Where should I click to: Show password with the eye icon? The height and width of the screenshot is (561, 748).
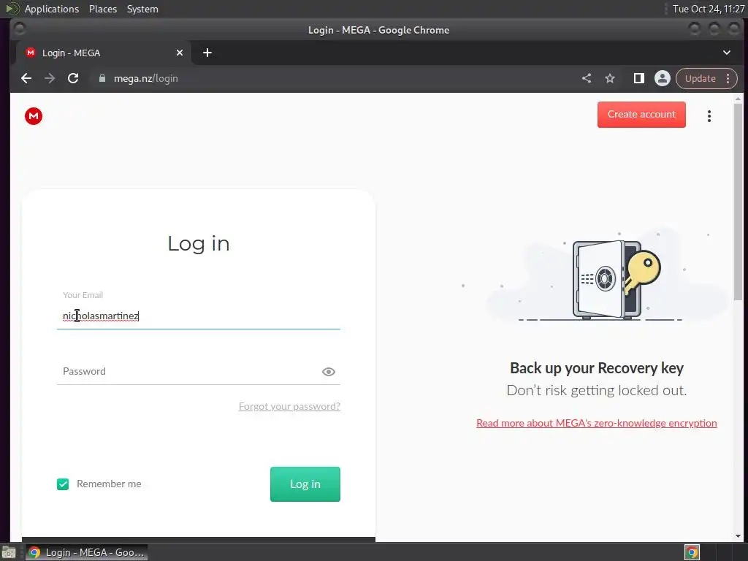pos(328,372)
